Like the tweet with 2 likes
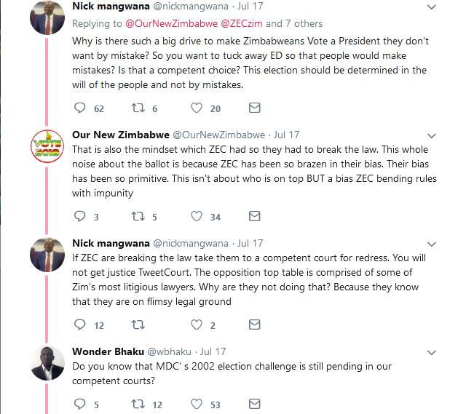The height and width of the screenshot is (414, 466). point(196,325)
